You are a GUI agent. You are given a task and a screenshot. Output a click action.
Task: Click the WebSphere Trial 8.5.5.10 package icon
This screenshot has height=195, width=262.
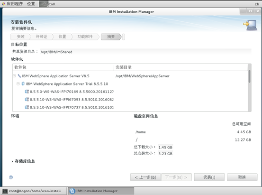pyautogui.click(x=23, y=84)
